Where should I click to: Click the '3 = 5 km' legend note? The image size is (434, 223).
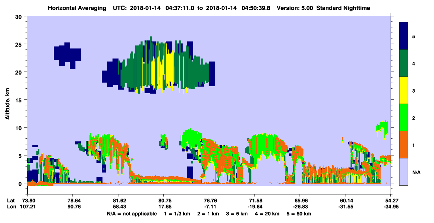coord(237,214)
